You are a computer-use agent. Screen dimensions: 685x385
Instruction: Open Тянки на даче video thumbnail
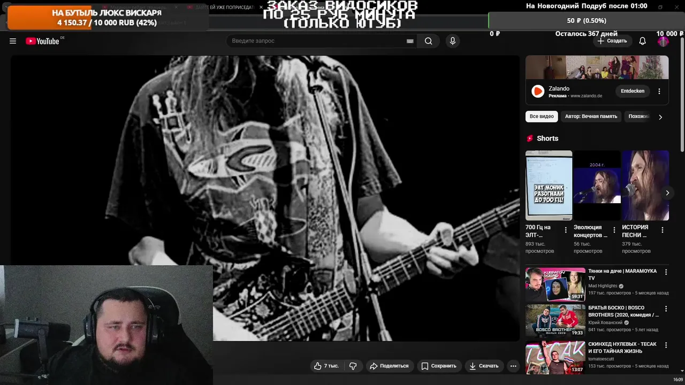coord(555,284)
